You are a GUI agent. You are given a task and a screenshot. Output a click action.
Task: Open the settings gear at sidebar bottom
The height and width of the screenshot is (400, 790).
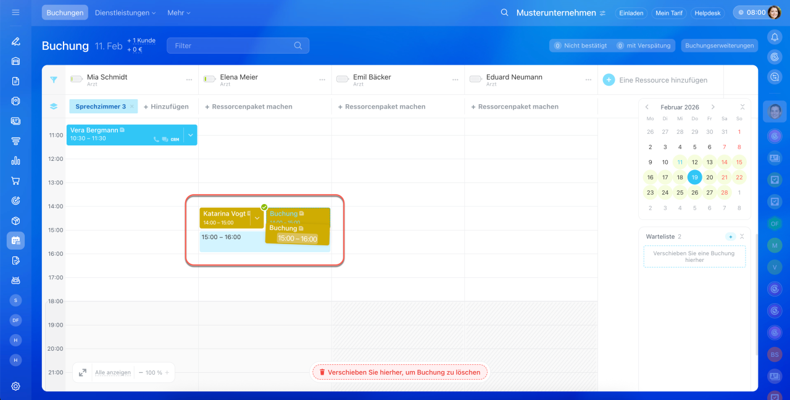tap(15, 386)
